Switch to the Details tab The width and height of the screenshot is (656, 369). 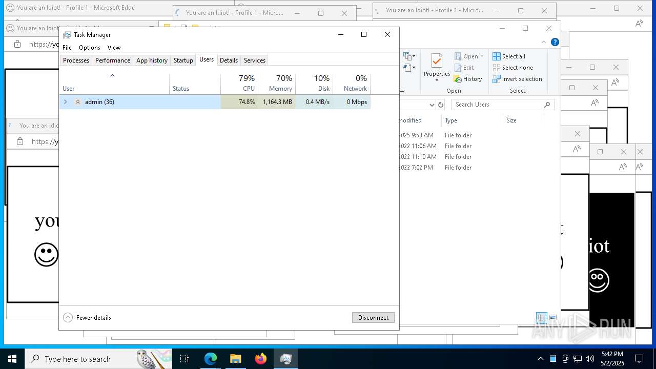click(x=229, y=60)
